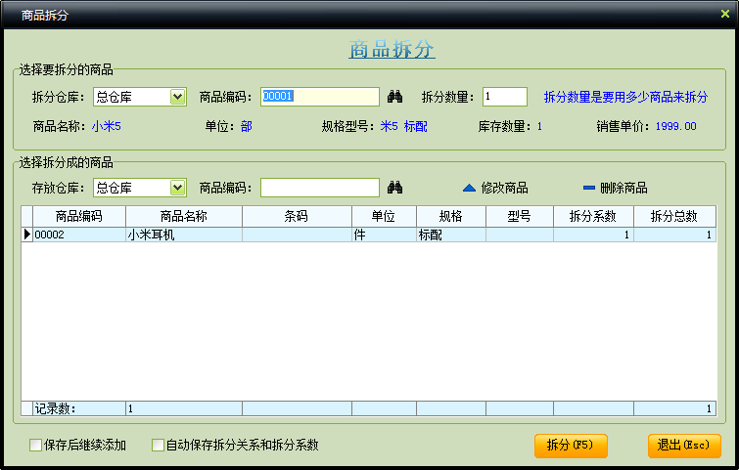
Task: Click the binoculars search icon beside 拆分数量
Action: pos(394,97)
